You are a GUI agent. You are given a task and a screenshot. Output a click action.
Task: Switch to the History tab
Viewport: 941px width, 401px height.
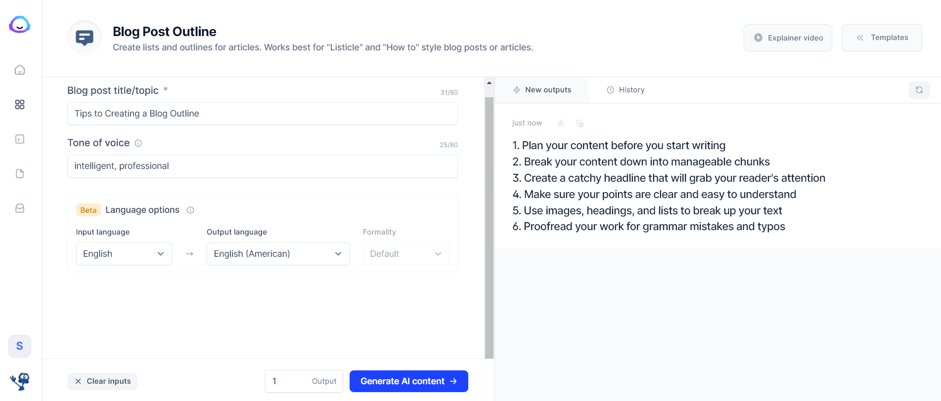click(626, 90)
